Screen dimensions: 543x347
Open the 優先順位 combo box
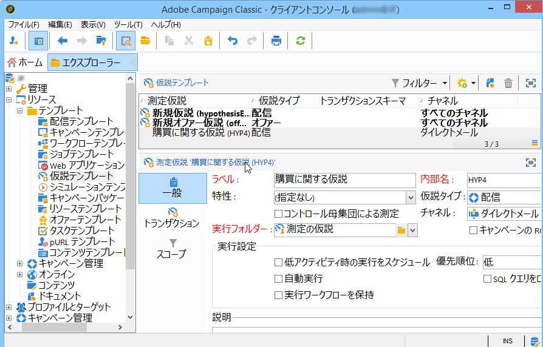tap(513, 262)
